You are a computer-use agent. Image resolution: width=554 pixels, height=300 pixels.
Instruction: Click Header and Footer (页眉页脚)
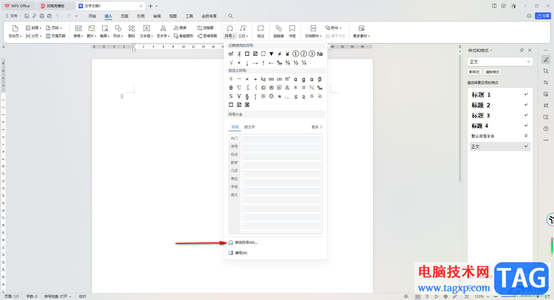pos(56,36)
